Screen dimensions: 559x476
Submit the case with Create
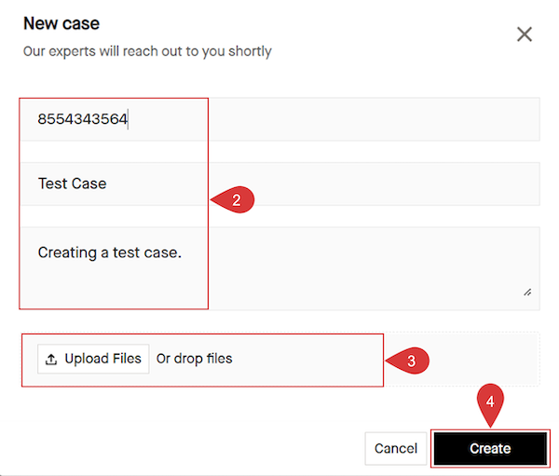489,448
